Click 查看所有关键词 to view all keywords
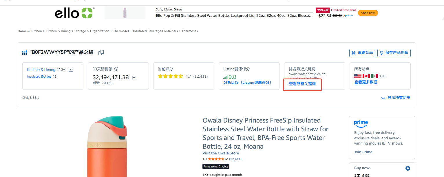The height and width of the screenshot is (177, 444). point(302,84)
